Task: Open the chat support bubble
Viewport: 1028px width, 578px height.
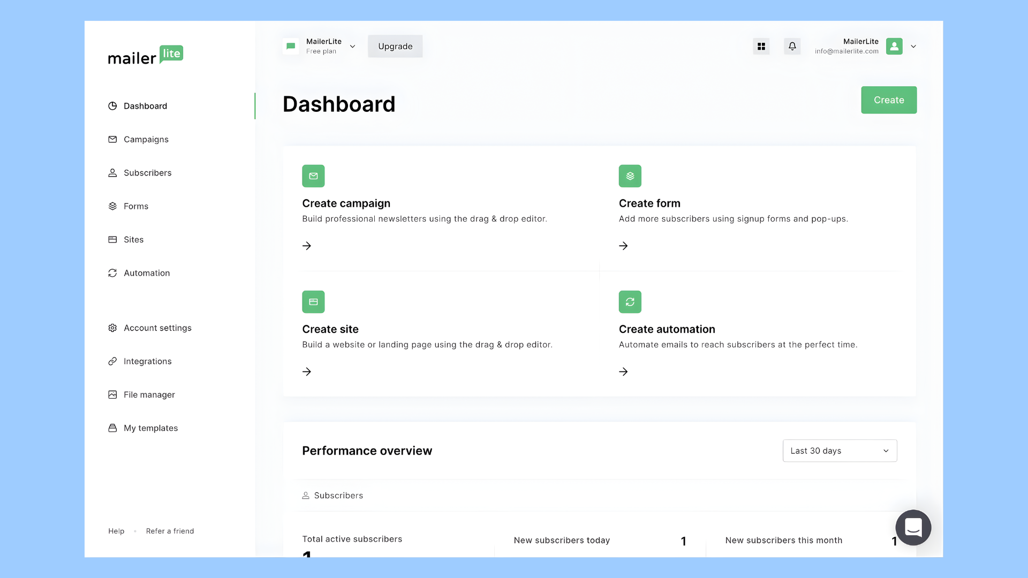Action: [x=913, y=527]
